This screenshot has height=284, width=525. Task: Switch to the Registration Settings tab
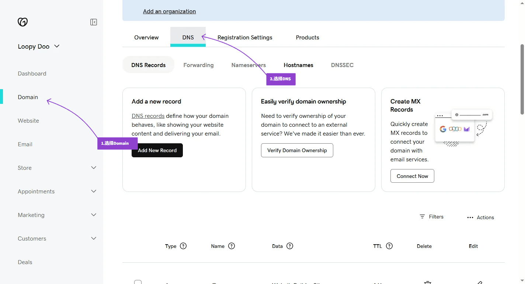[245, 38]
